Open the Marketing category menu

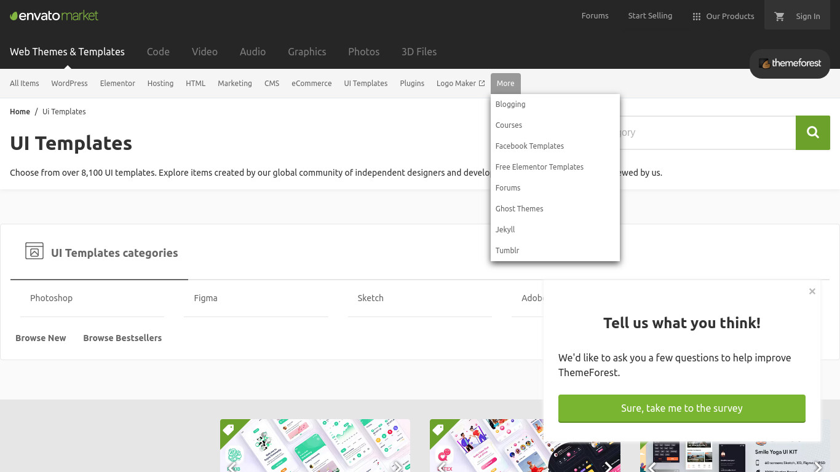[x=235, y=84]
